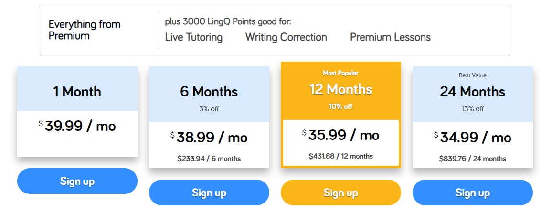Click the Writing Correction text
Image resolution: width=552 pixels, height=214 pixels.
(286, 37)
